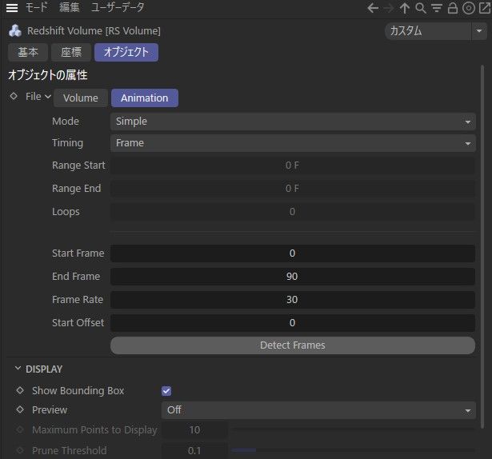Open the Timing dropdown set to Frame
This screenshot has height=459, width=492.
point(293,143)
